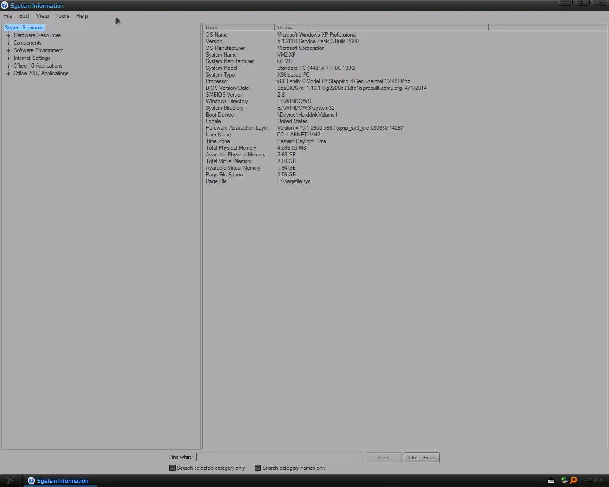The height and width of the screenshot is (487, 609).
Task: Open the Start button on the taskbar
Action: pyautogui.click(x=10, y=480)
